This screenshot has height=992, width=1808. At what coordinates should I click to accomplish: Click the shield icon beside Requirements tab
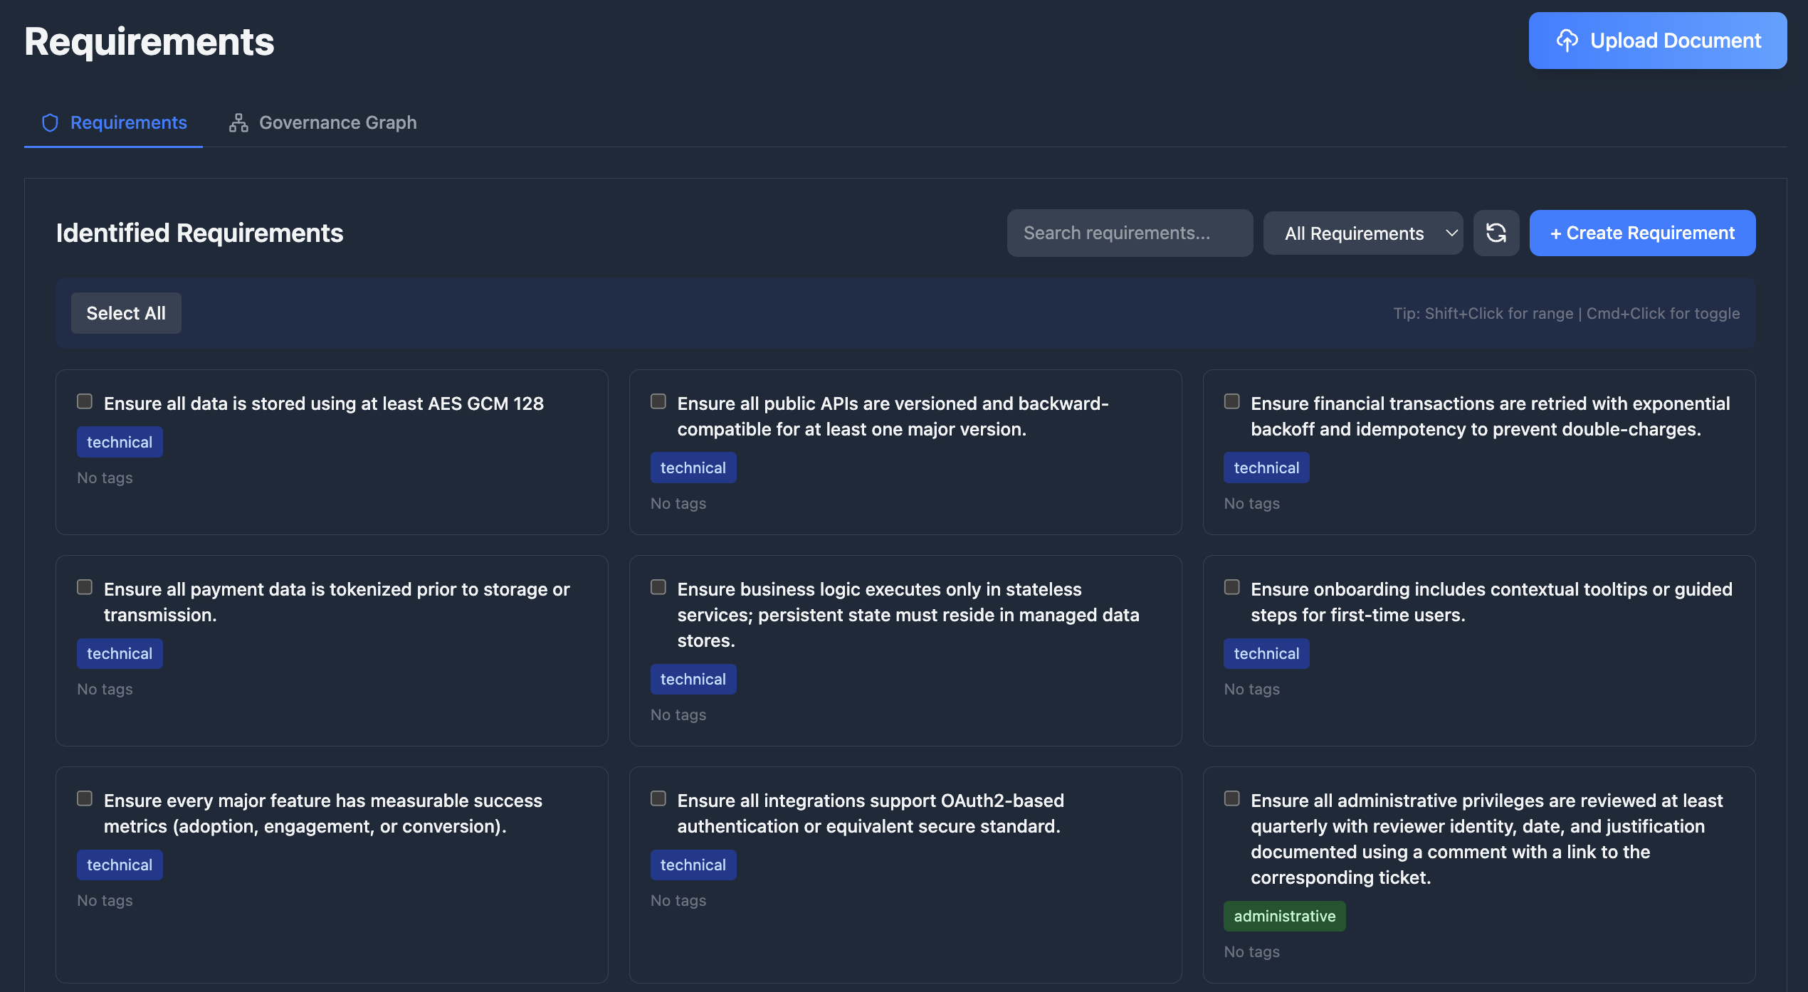[49, 122]
